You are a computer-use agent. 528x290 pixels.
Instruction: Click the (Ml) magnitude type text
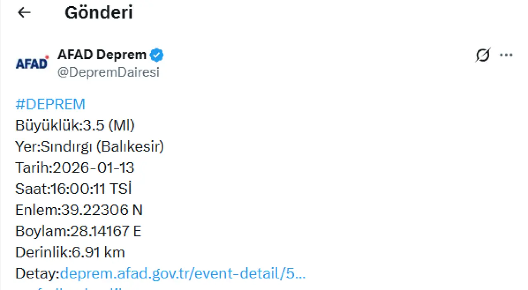pyautogui.click(x=121, y=125)
